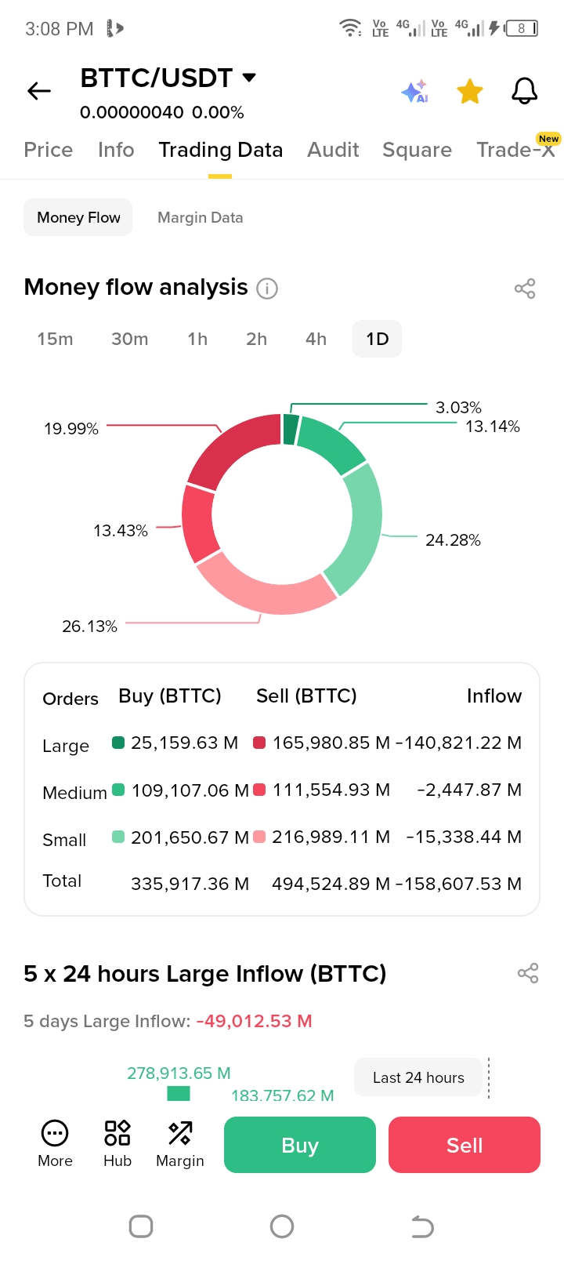Share the Money flow analysis chart
The image size is (564, 1264).
point(524,289)
